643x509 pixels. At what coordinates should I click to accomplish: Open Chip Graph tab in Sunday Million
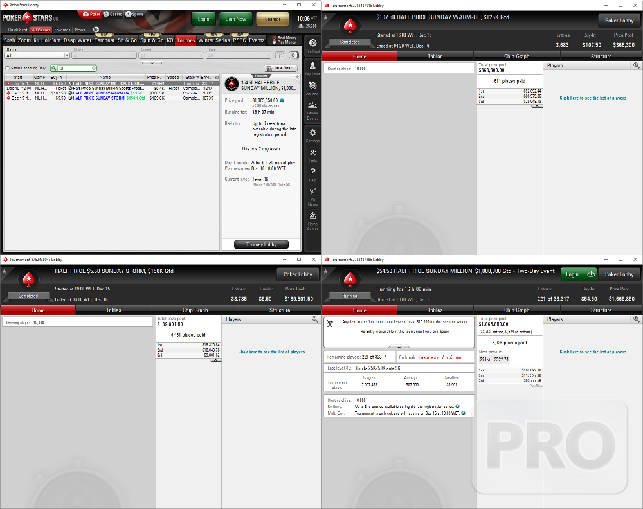tap(517, 310)
